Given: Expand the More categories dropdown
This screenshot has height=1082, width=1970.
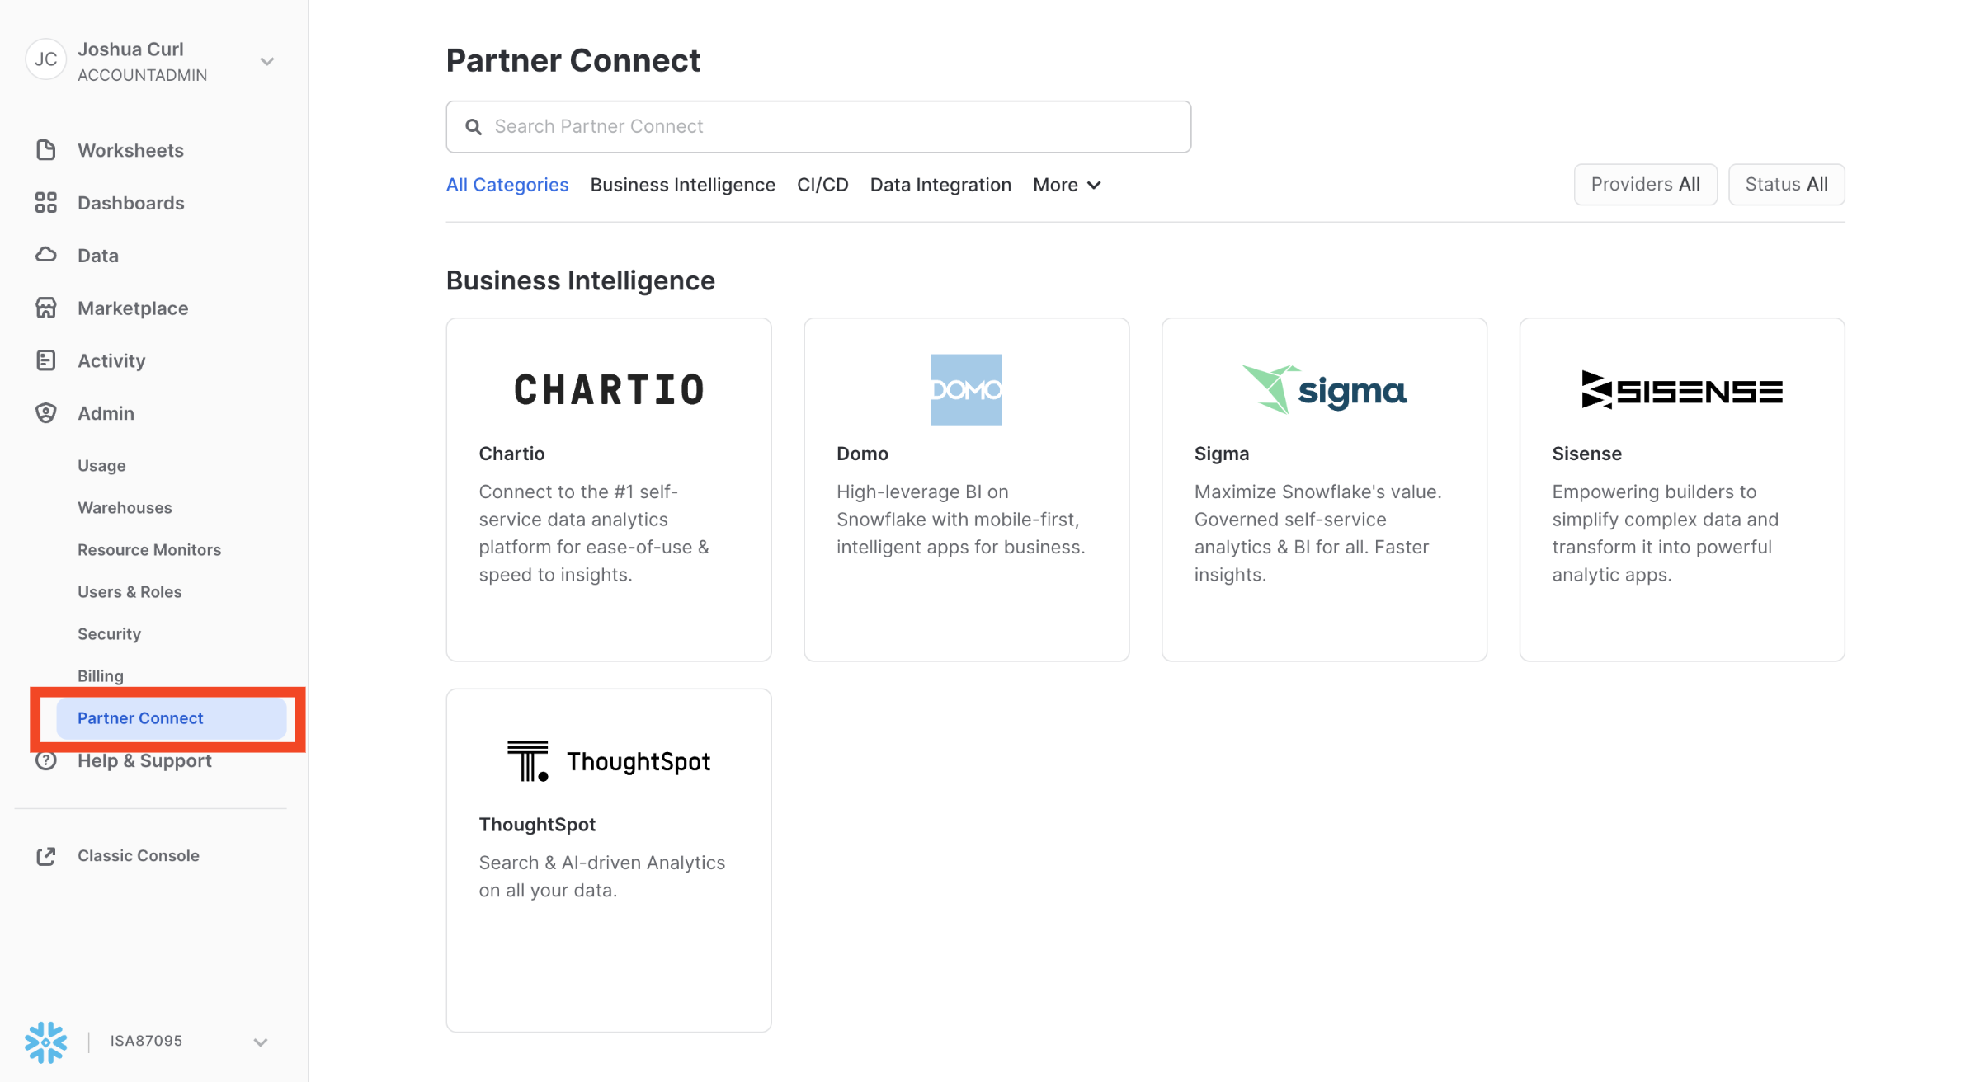Looking at the screenshot, I should (1066, 184).
